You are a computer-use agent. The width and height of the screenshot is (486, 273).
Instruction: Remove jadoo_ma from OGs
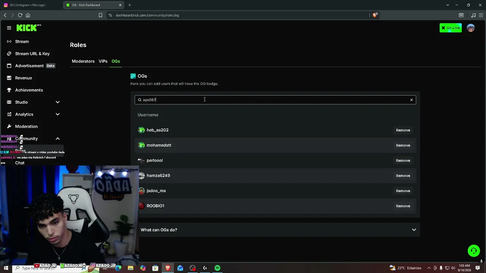point(403,191)
